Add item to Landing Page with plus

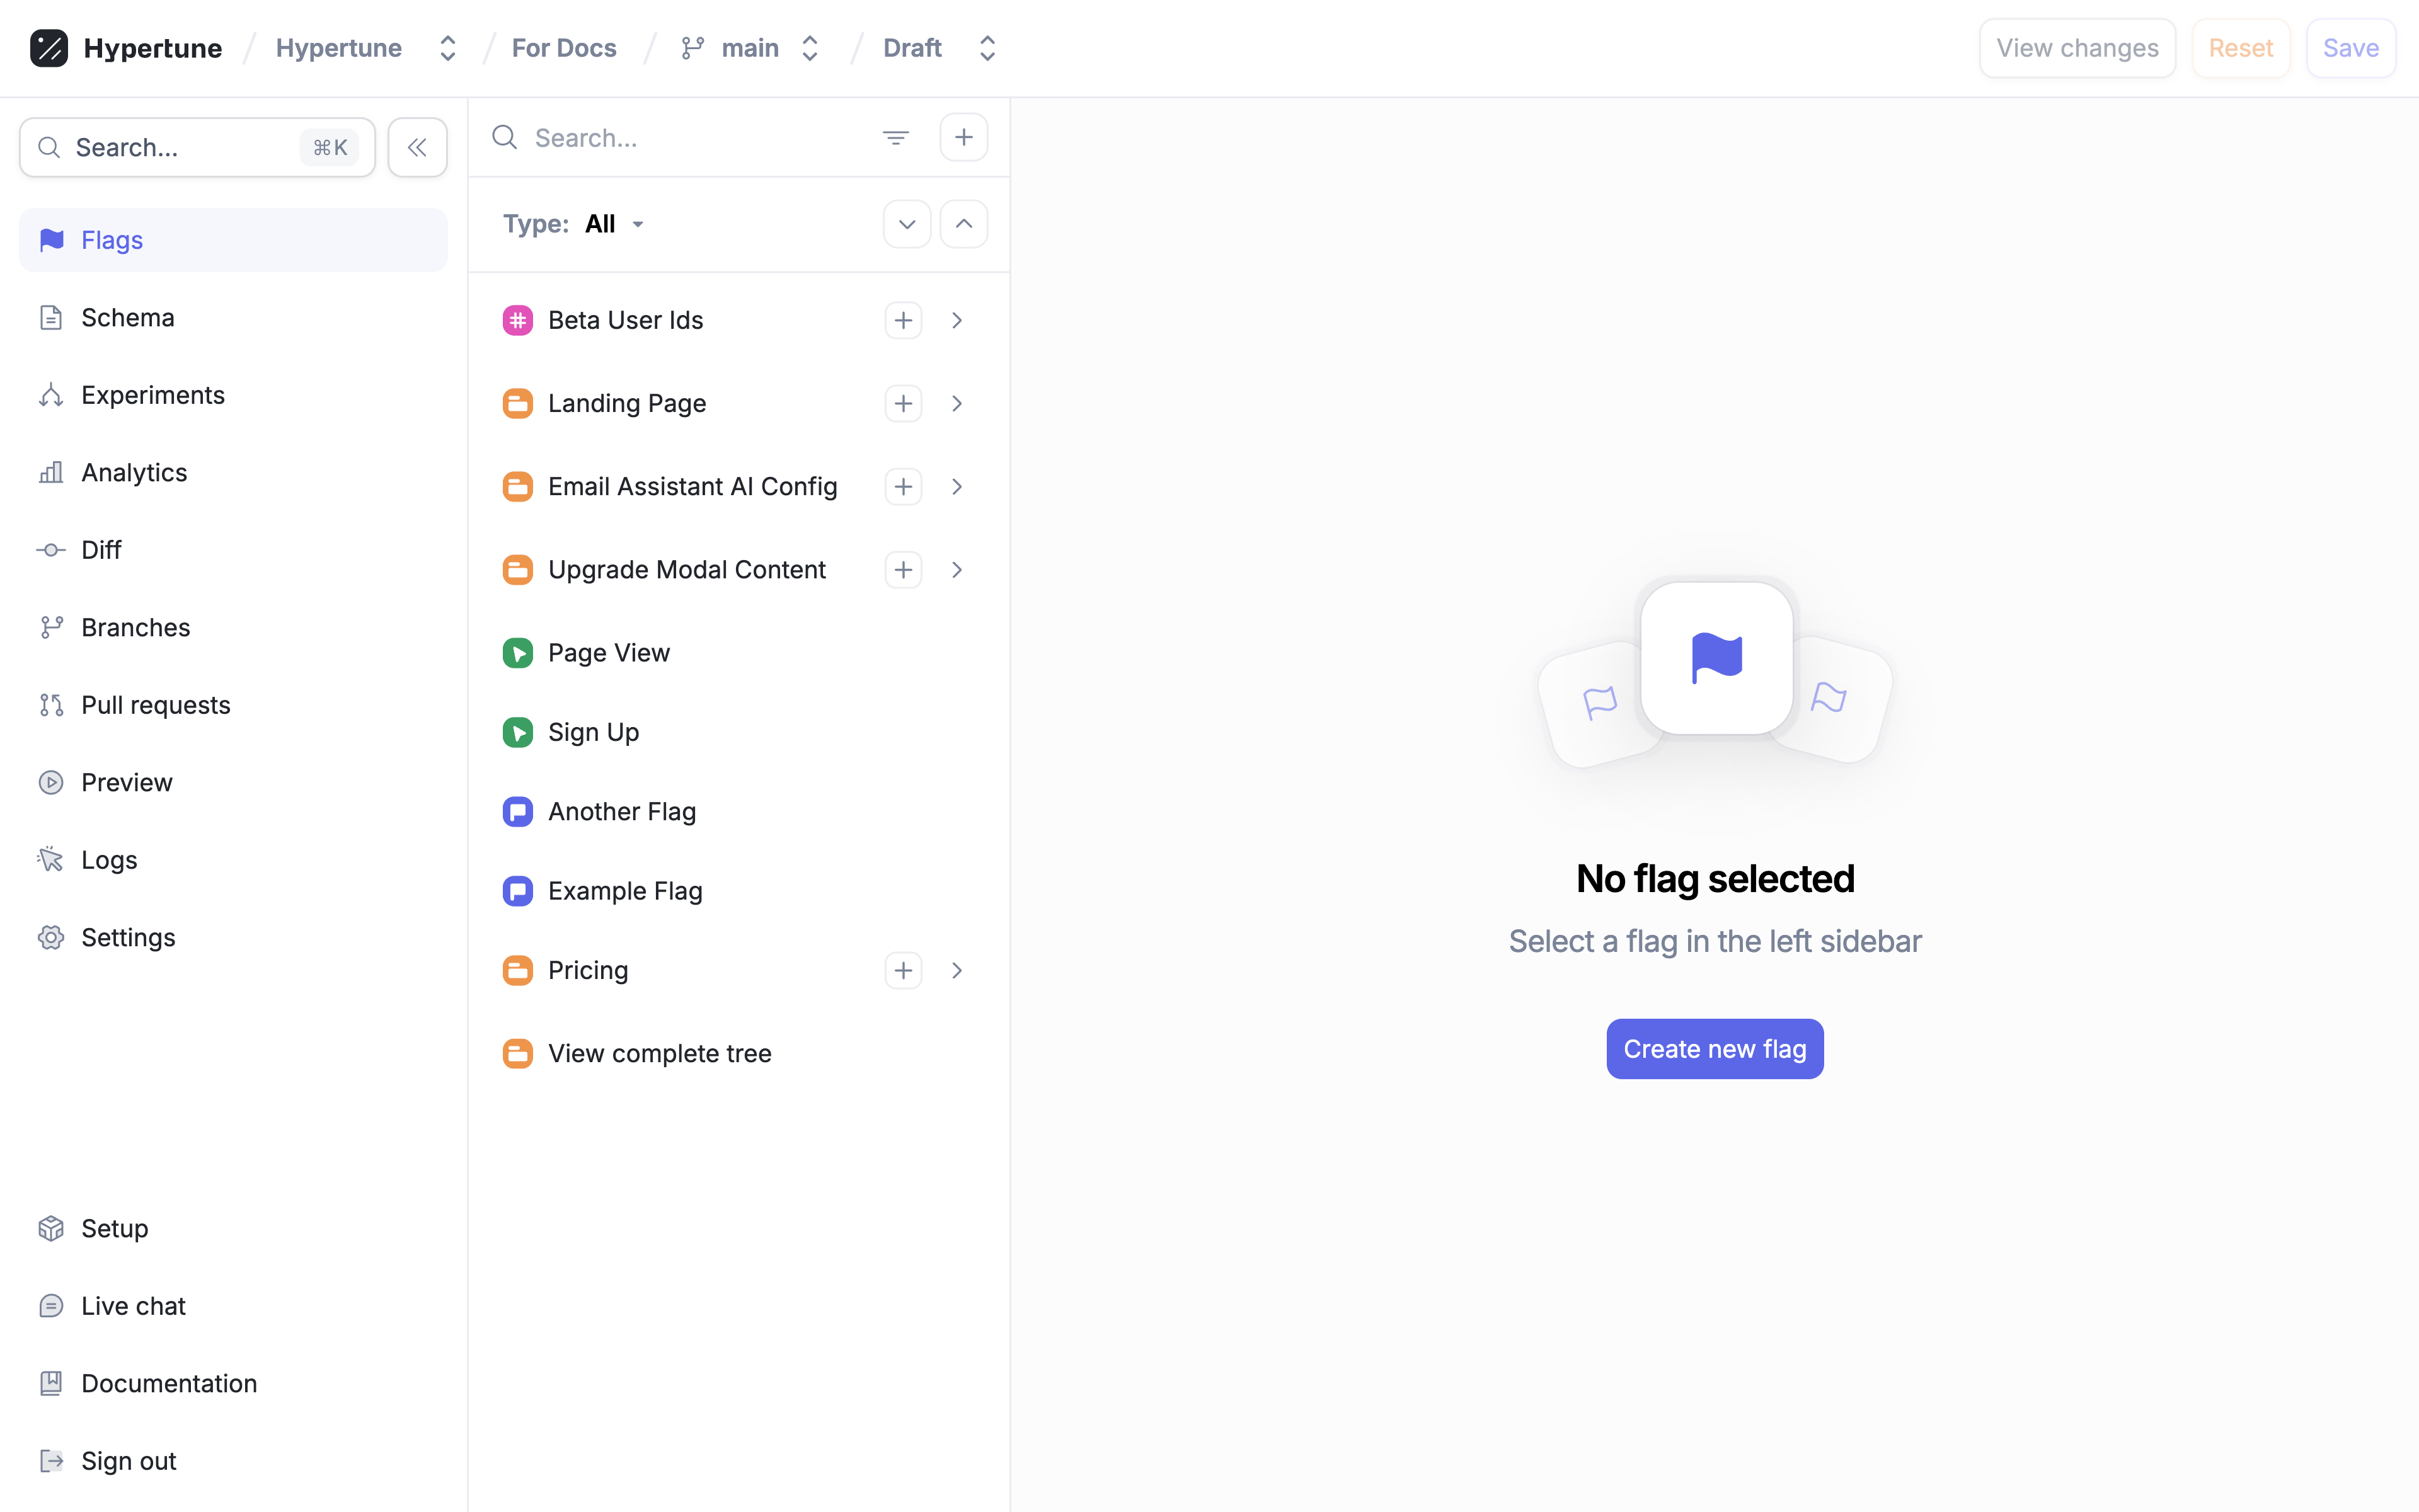tap(902, 403)
